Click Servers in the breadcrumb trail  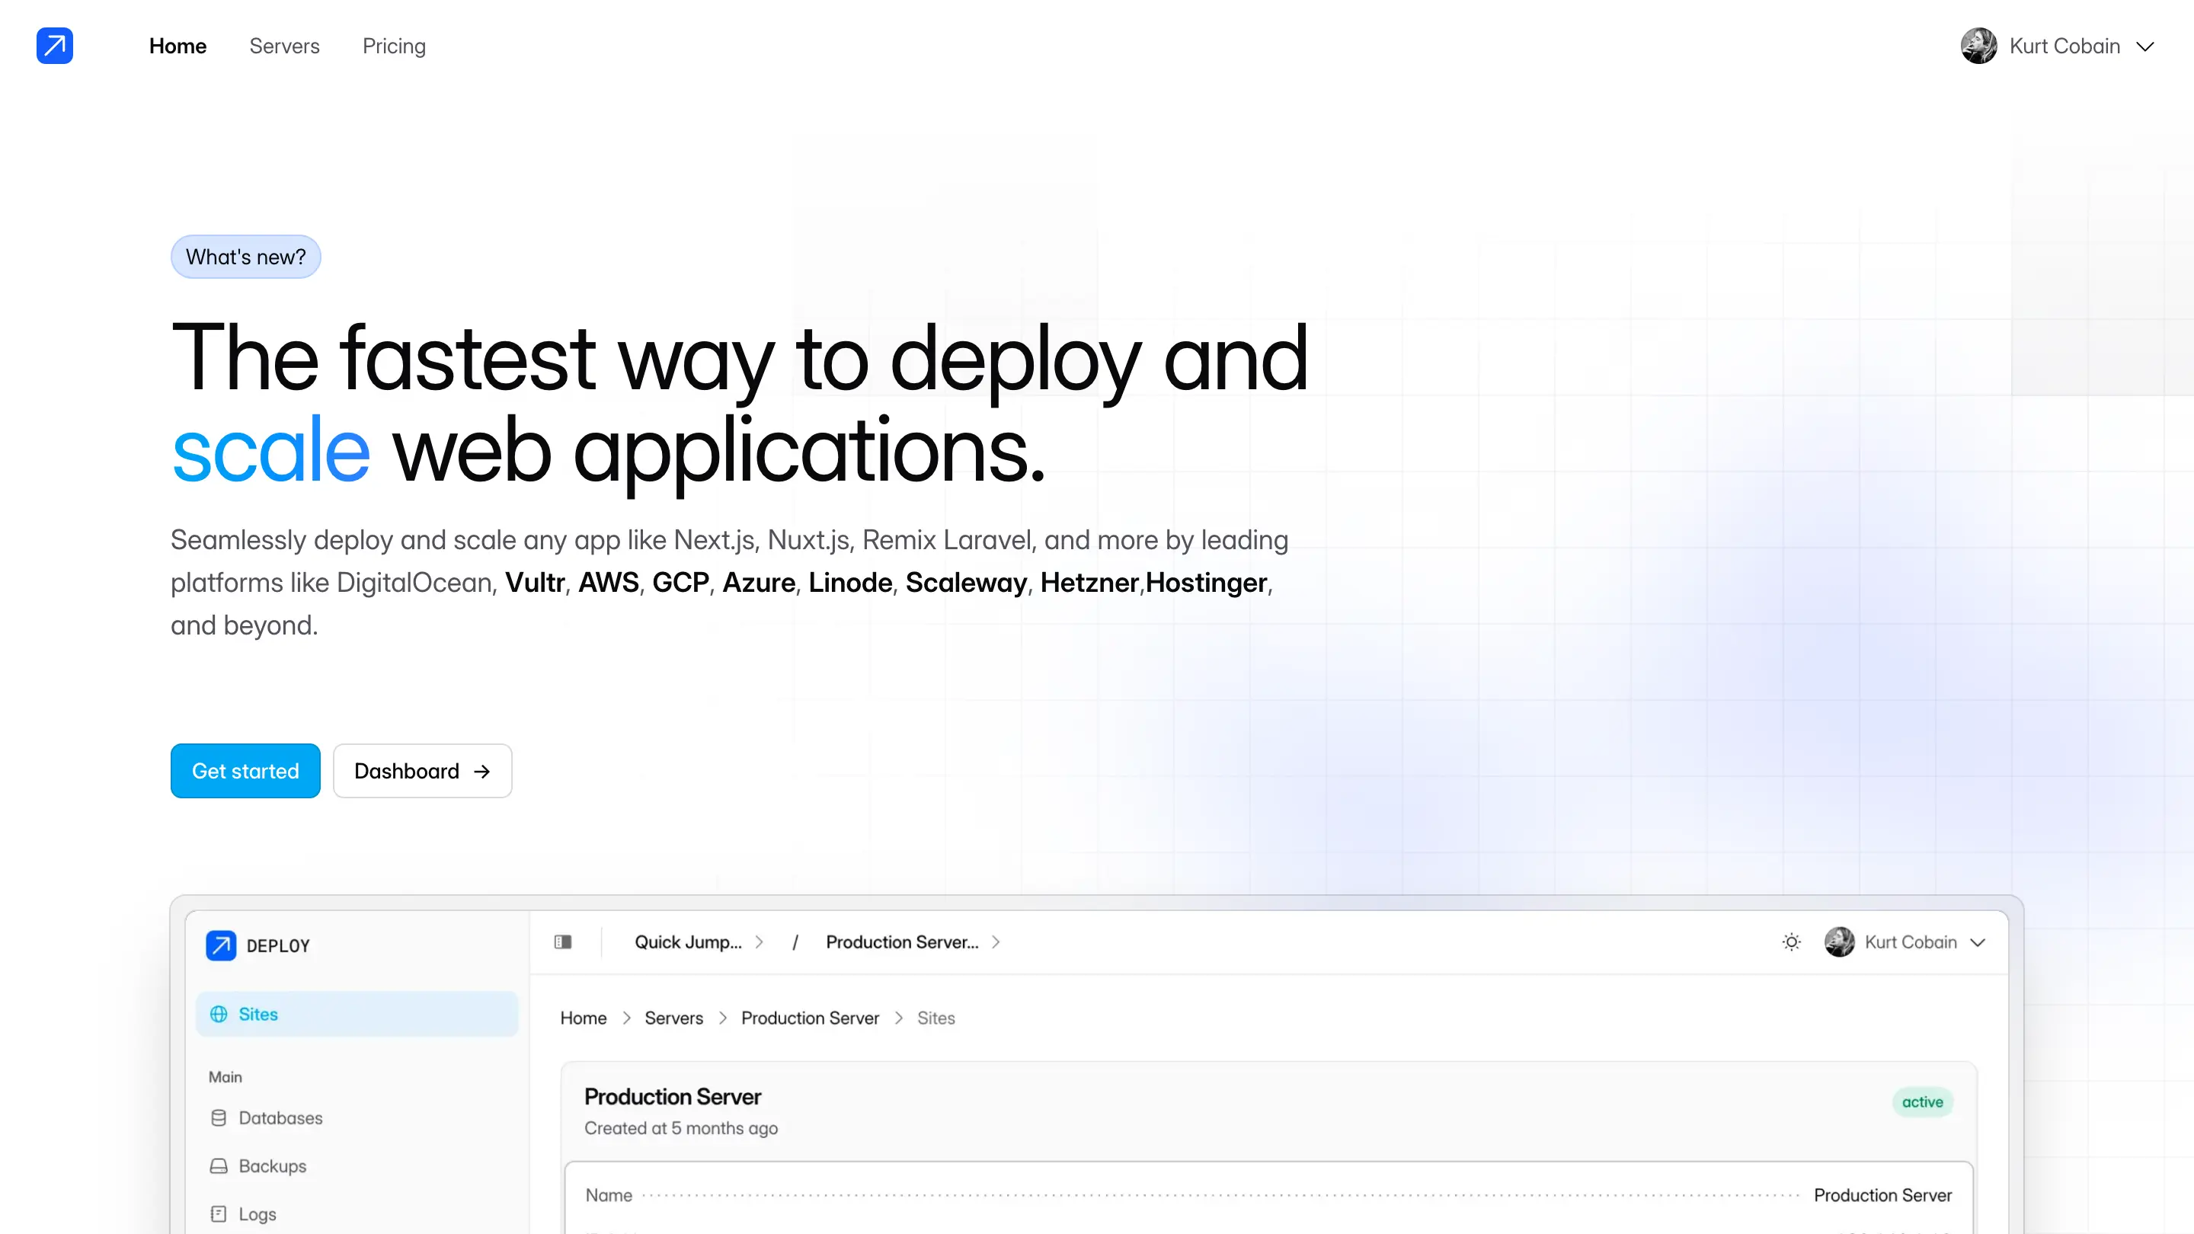[673, 1018]
